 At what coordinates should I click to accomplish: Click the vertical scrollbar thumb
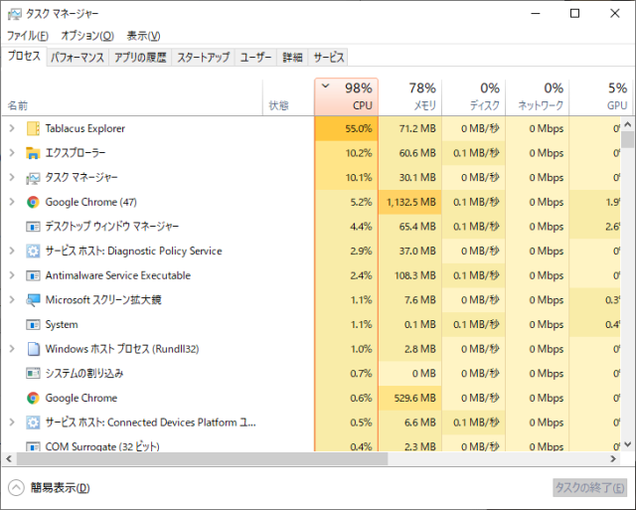pos(627,139)
